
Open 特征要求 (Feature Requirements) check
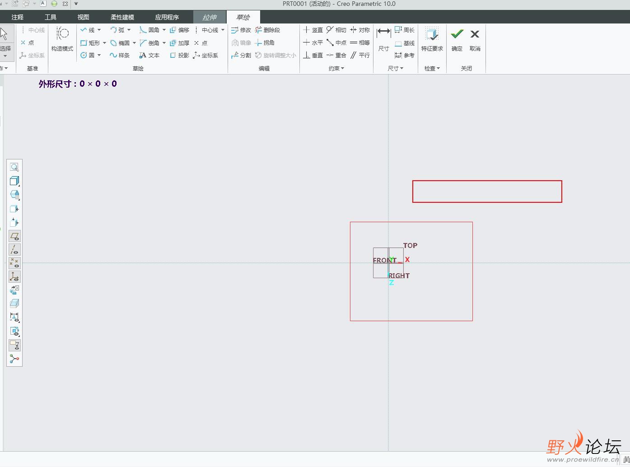tap(432, 39)
